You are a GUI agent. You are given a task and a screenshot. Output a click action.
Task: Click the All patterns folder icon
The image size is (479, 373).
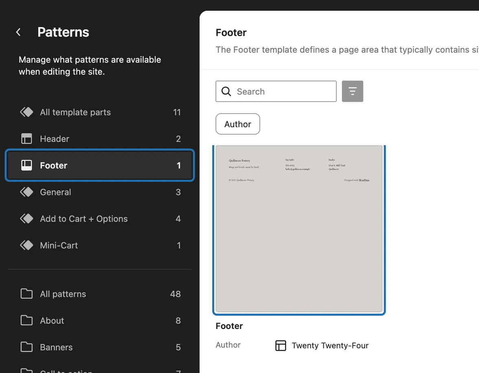[26, 294]
